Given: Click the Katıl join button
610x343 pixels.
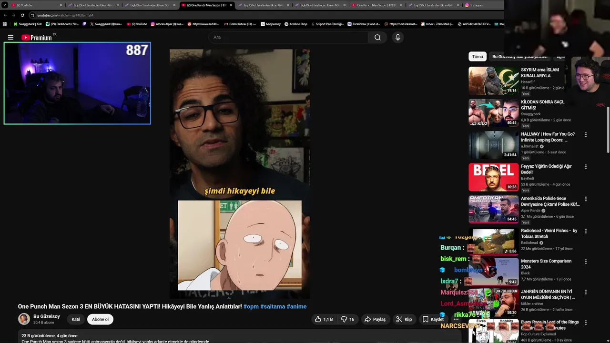Looking at the screenshot, I should click(76, 319).
